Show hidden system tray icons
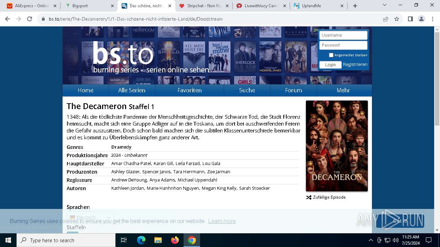 (x=371, y=240)
